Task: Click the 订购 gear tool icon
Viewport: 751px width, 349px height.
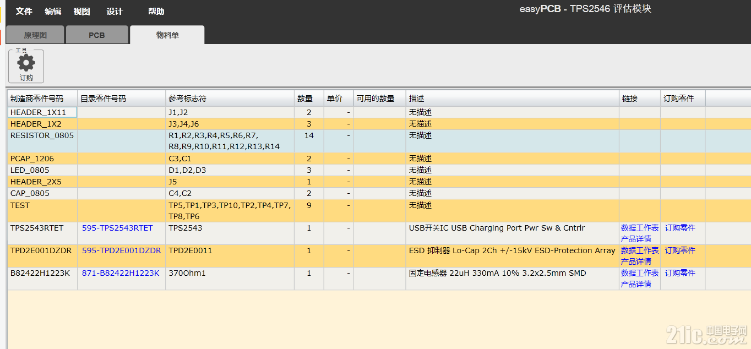Action: pyautogui.click(x=26, y=66)
